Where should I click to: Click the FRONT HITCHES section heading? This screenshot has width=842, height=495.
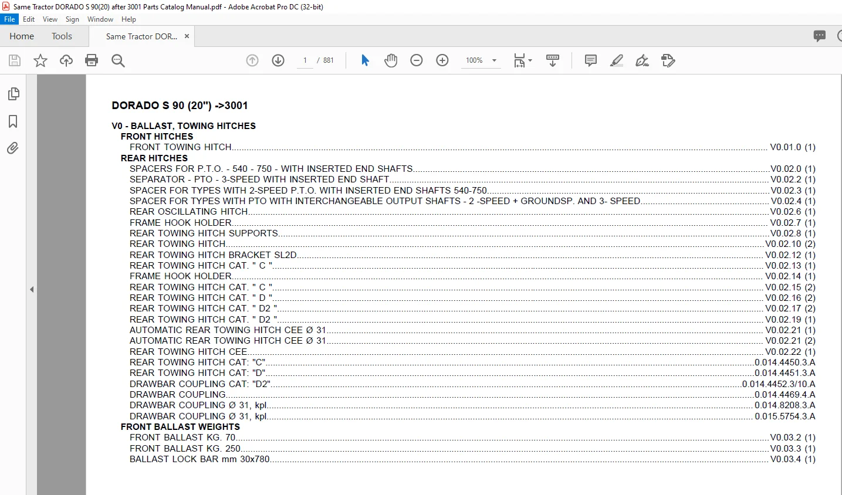[157, 137]
